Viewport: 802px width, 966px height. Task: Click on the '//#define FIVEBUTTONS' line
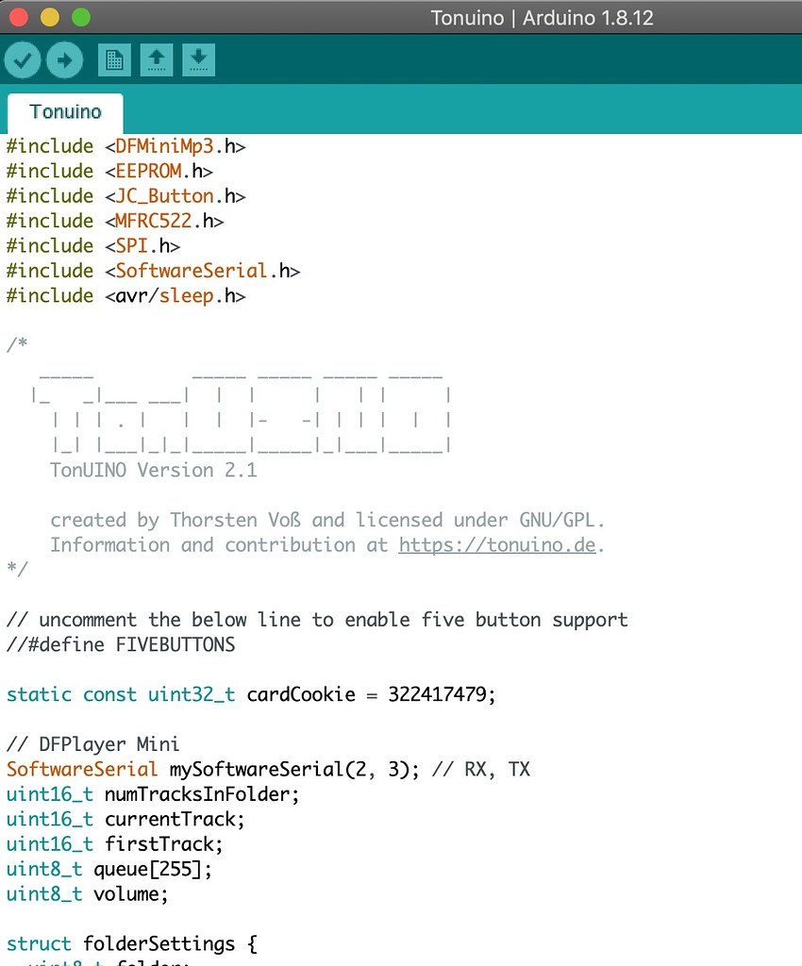coord(120,645)
